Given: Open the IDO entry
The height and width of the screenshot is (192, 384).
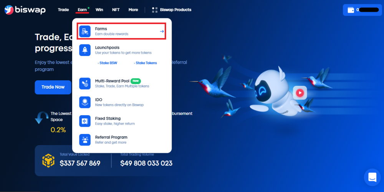Looking at the screenshot, I should point(122,102).
